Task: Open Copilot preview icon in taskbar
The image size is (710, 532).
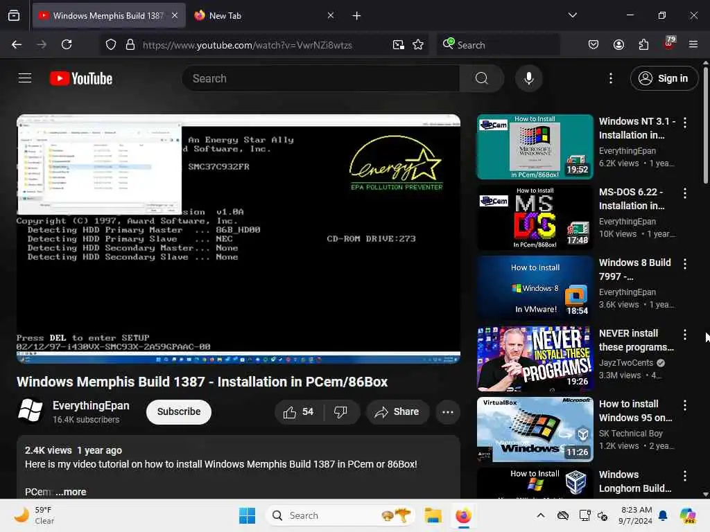Action: point(688,515)
